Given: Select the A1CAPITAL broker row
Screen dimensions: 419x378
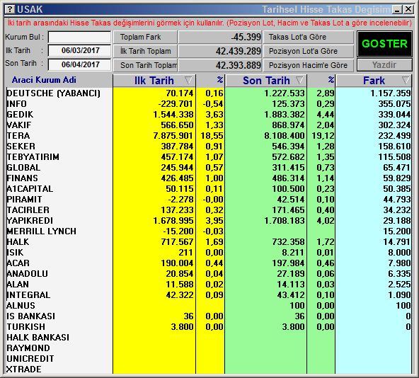Looking at the screenshot, I should (x=208, y=189).
